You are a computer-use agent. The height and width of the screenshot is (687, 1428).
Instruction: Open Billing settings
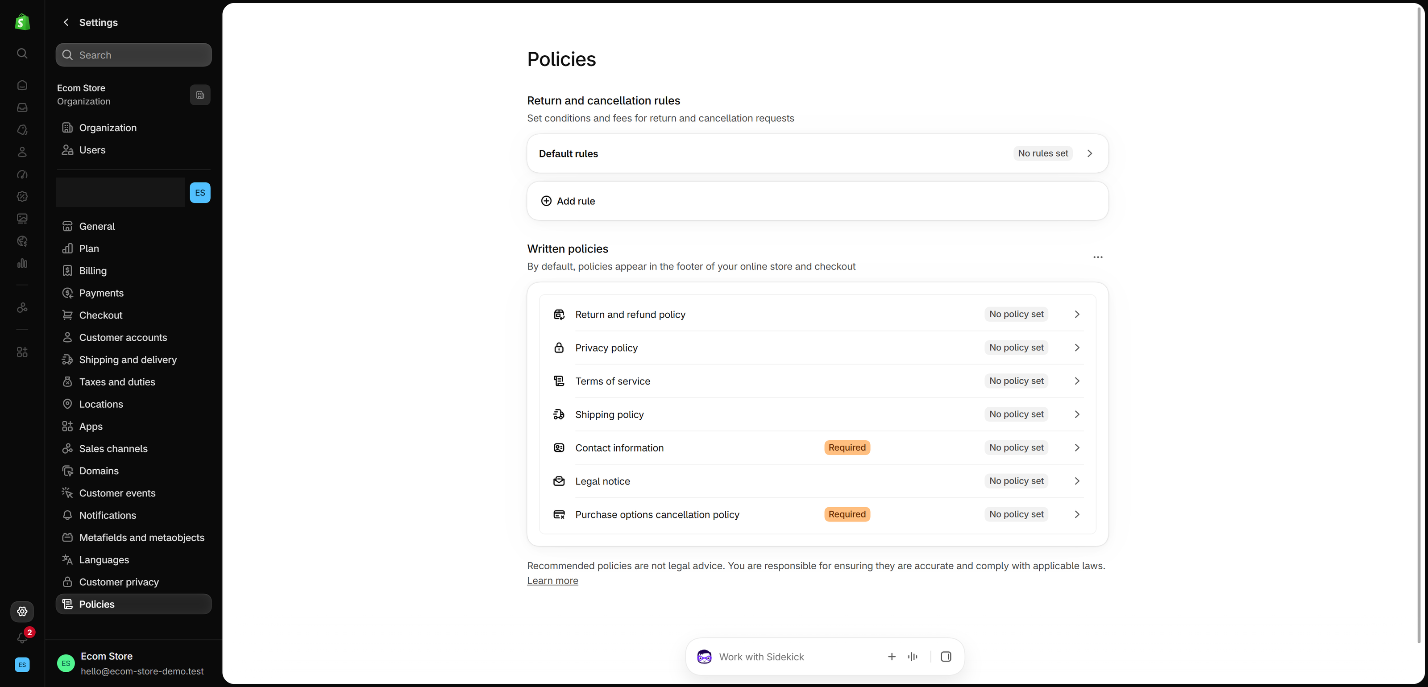point(133,270)
